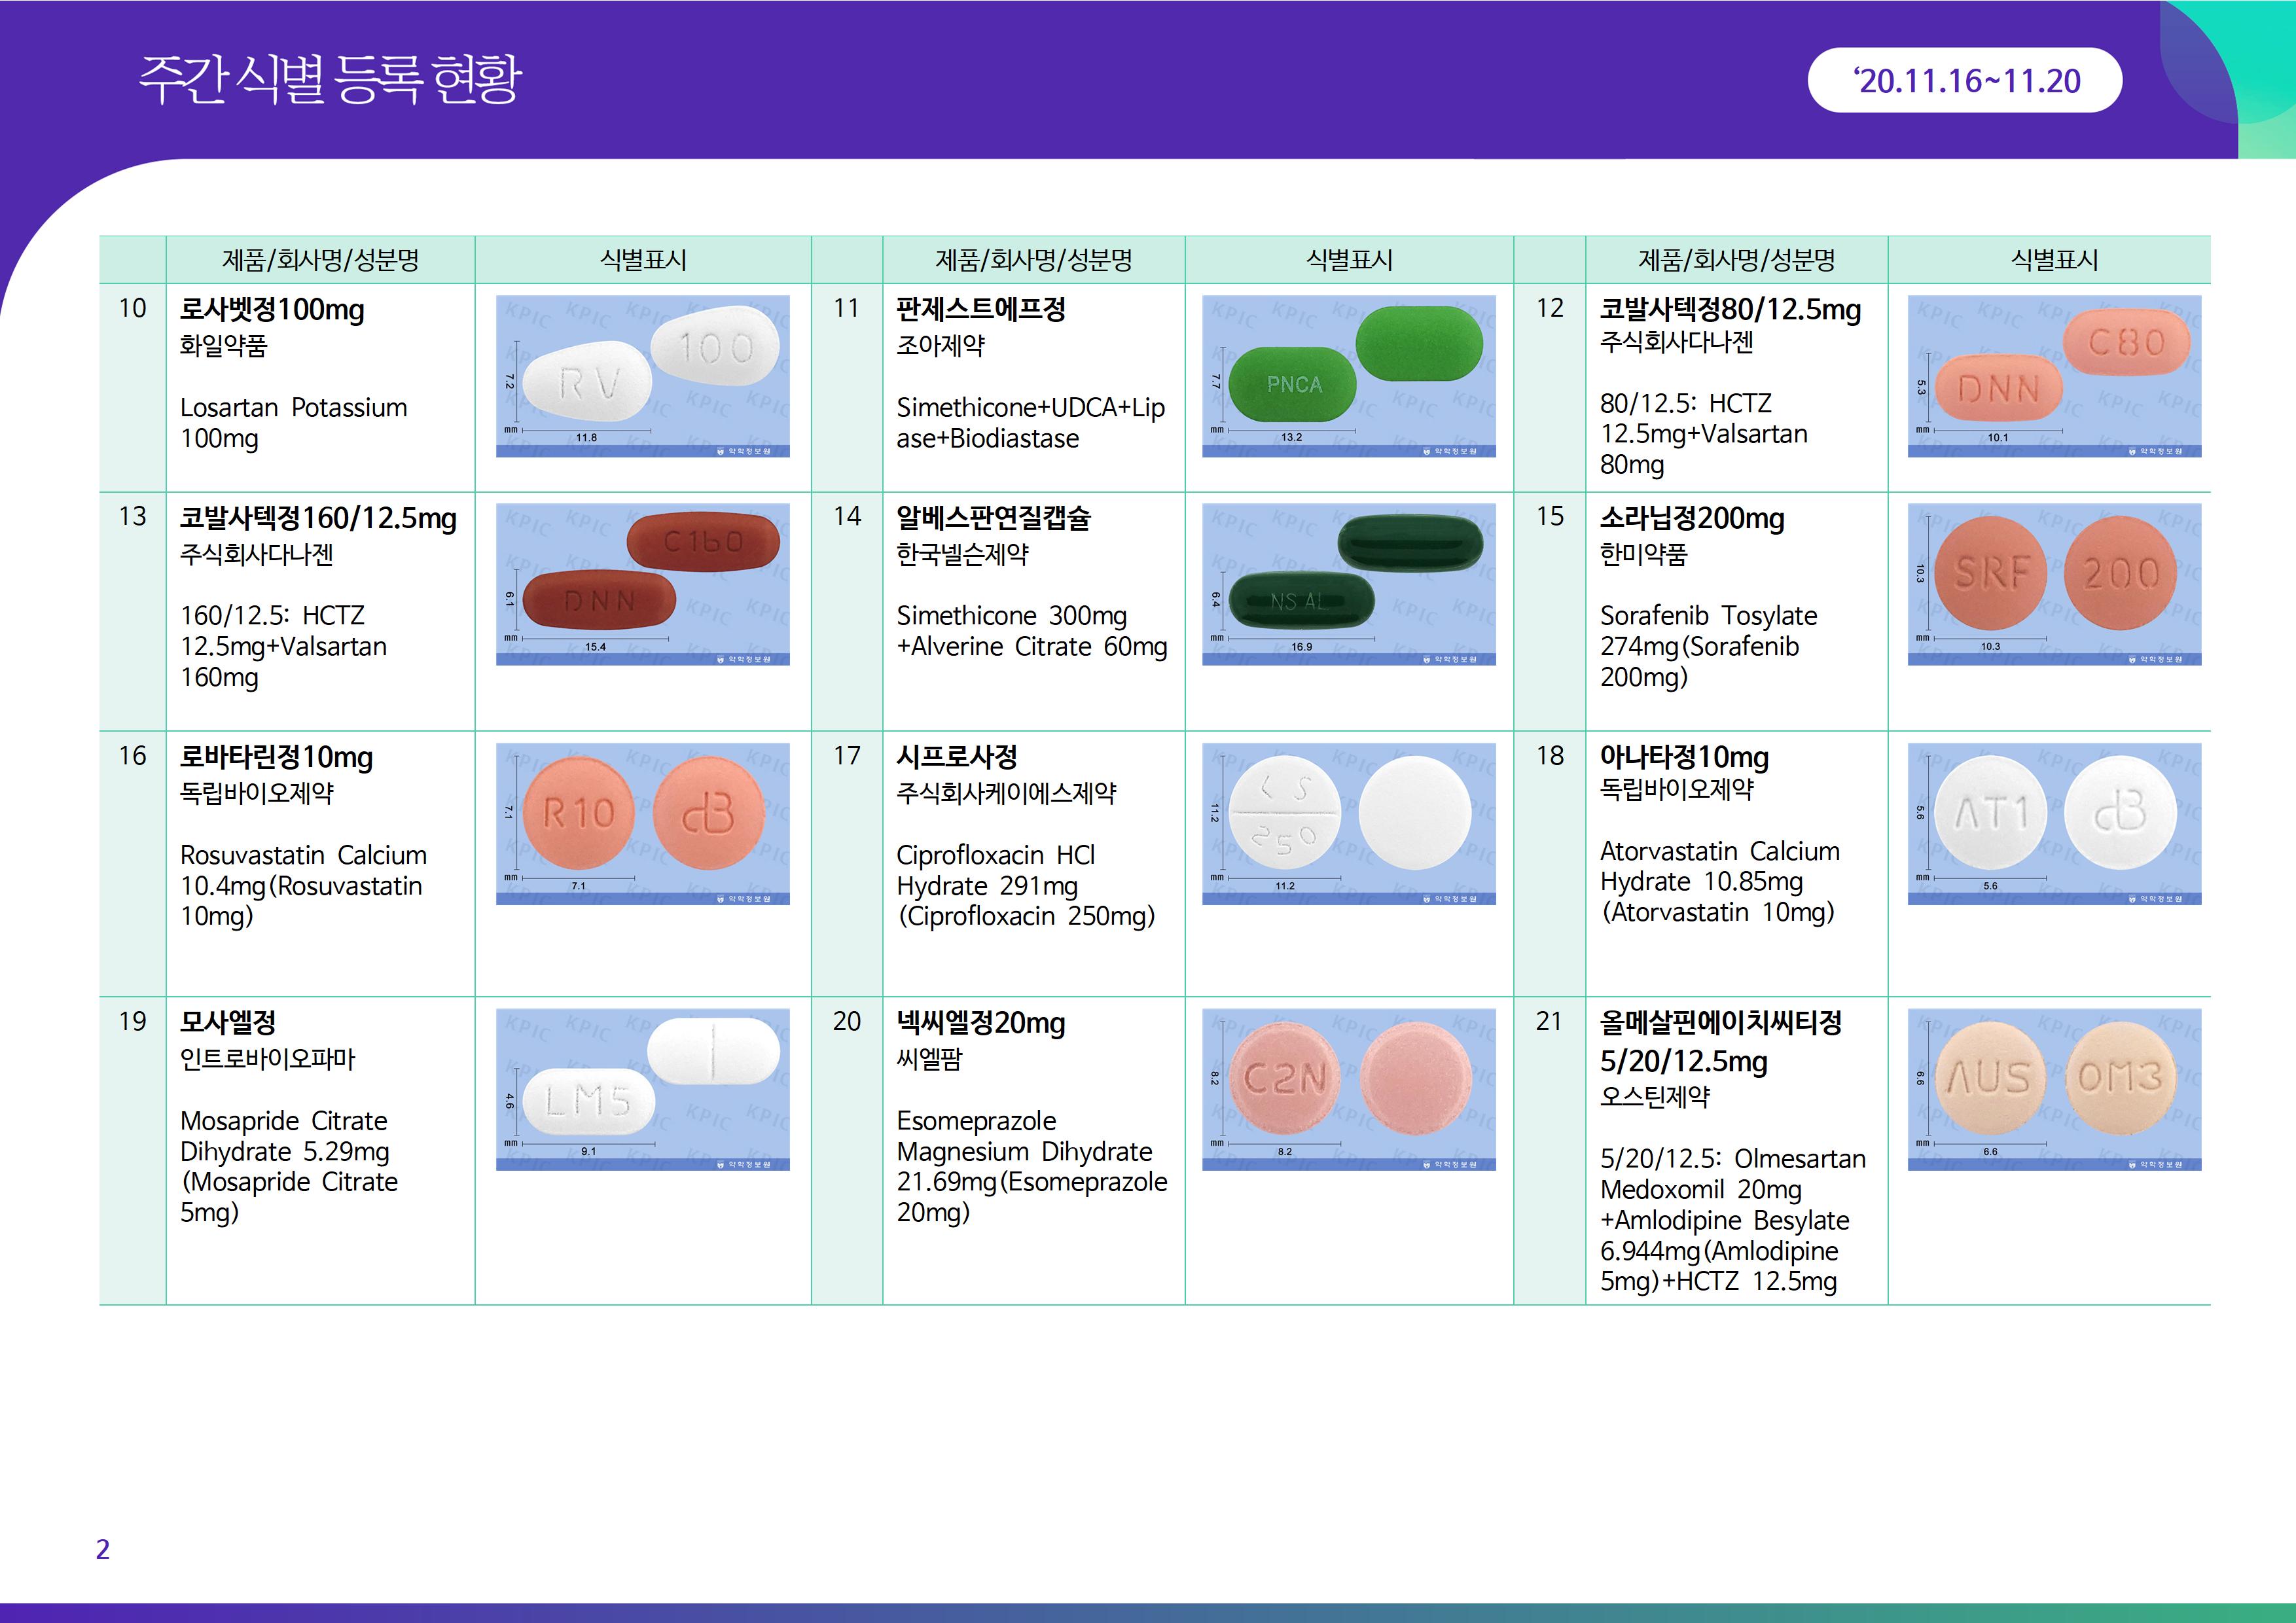Click the dark green 알베스판연질캡슐 image

click(x=1348, y=584)
